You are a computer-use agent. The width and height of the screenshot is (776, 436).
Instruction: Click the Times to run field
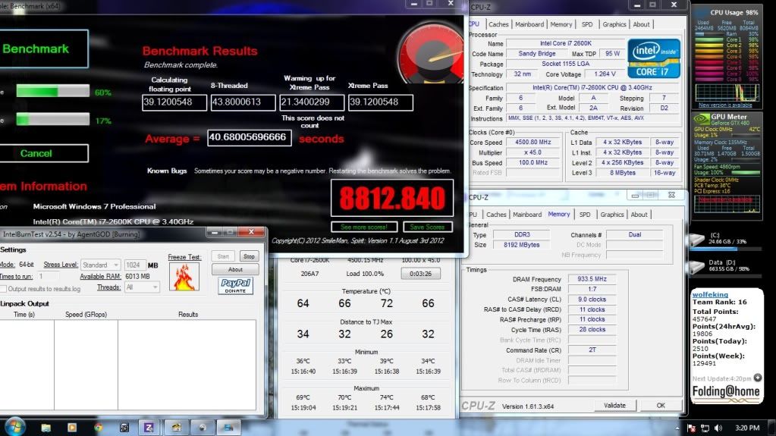48,277
